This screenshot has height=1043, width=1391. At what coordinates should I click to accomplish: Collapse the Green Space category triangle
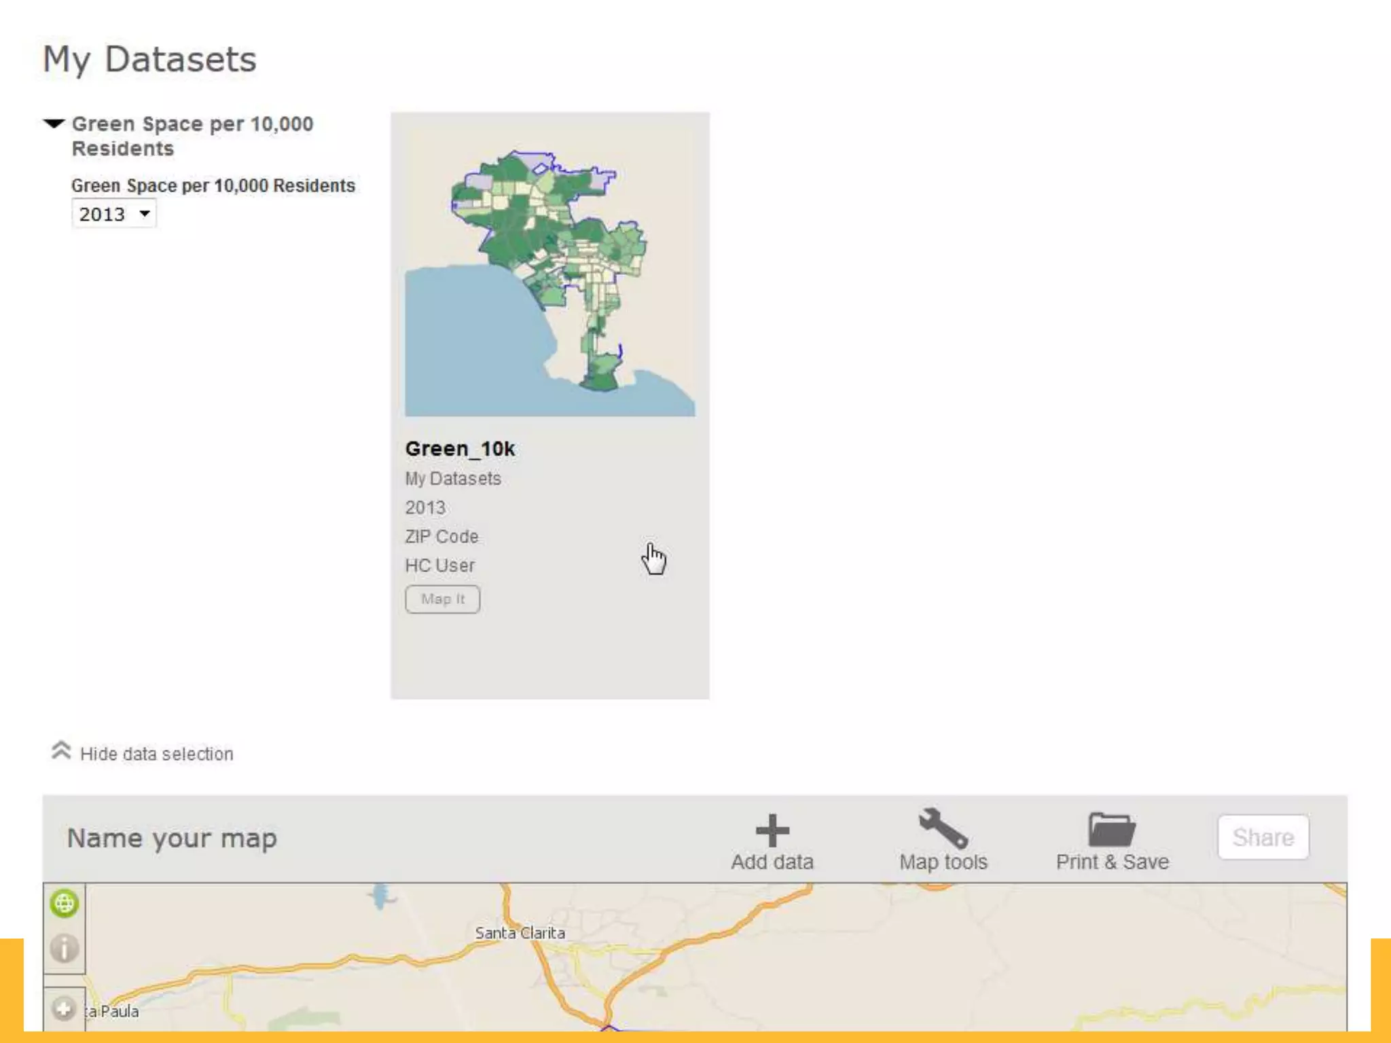(54, 124)
